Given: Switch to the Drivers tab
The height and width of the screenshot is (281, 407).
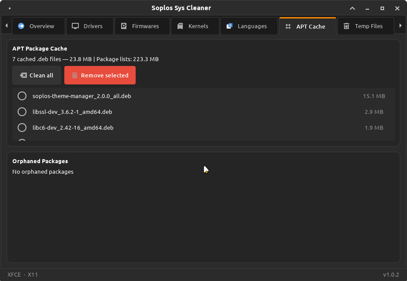Looking at the screenshot, I should [x=90, y=26].
